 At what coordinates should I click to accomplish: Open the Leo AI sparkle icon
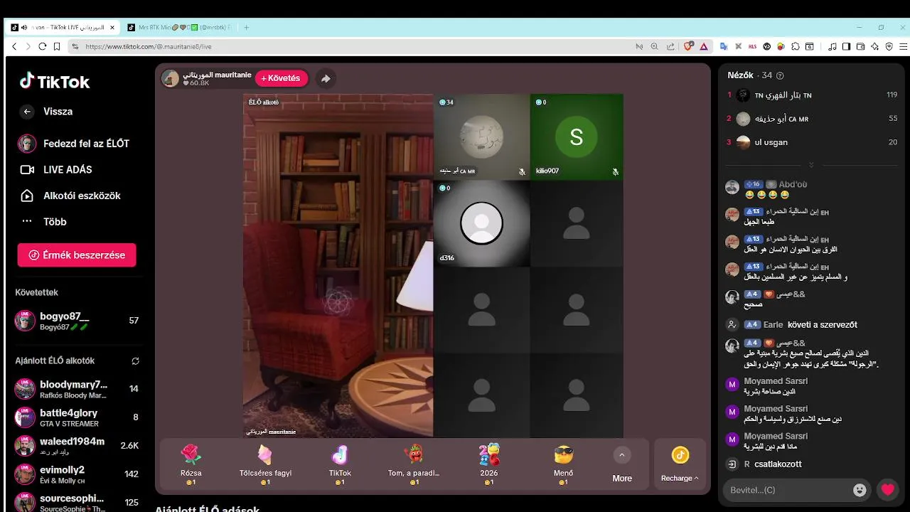pyautogui.click(x=874, y=46)
